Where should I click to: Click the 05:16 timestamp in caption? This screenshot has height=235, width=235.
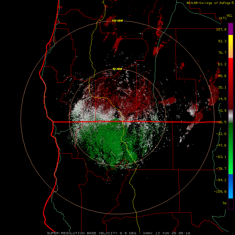(185, 233)
